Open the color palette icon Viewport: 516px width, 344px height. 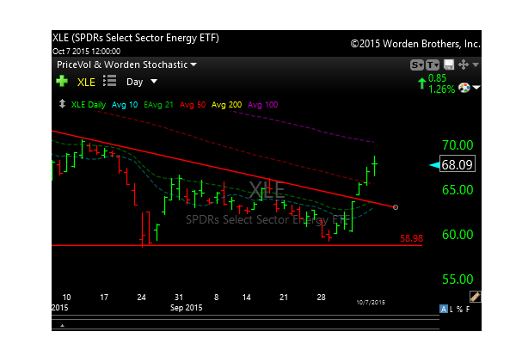pos(464,87)
